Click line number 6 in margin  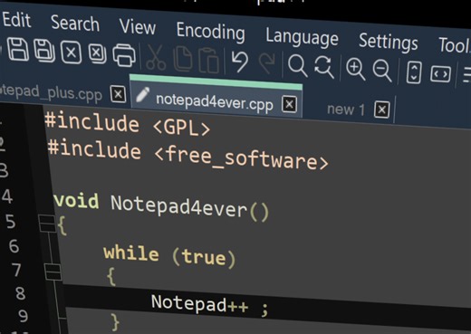[14, 246]
